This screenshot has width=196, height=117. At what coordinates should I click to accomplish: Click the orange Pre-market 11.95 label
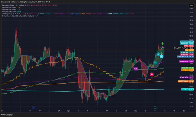point(189,50)
